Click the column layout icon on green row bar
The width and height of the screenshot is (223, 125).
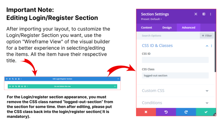pos(19,86)
